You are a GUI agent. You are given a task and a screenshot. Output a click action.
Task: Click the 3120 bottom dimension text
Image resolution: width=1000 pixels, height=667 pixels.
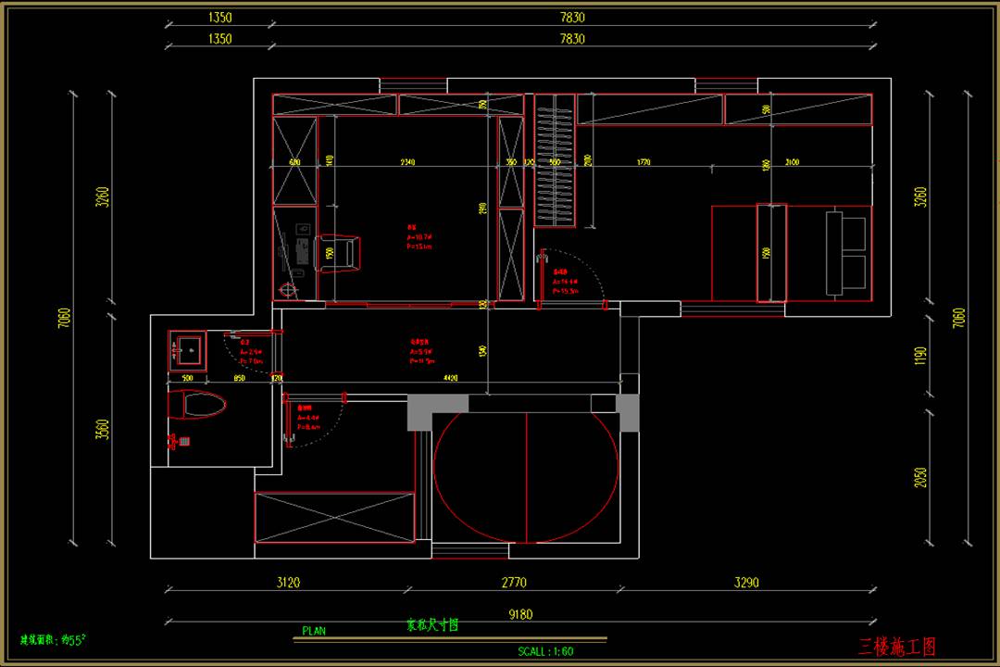tap(289, 583)
